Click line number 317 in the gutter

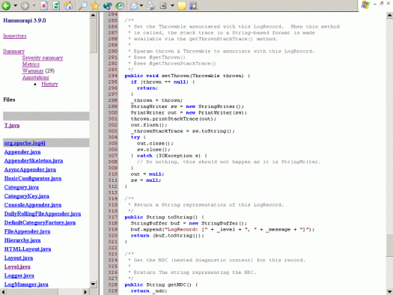coord(112,217)
